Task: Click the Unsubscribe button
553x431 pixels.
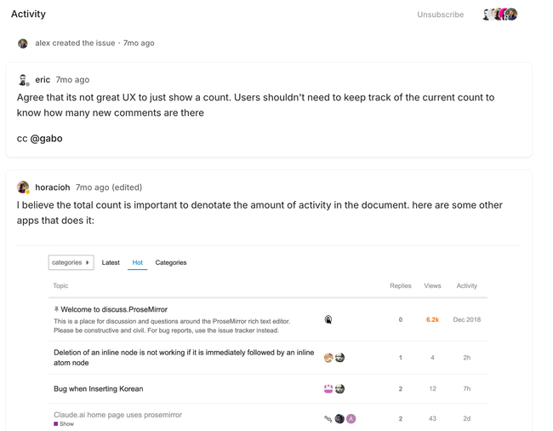Action: click(441, 14)
